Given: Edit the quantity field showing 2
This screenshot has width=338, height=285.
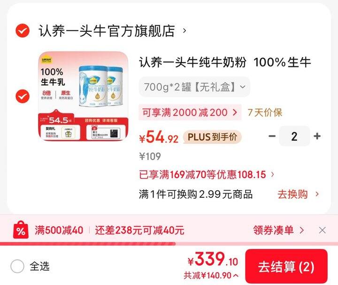Looking at the screenshot, I should pyautogui.click(x=294, y=136).
